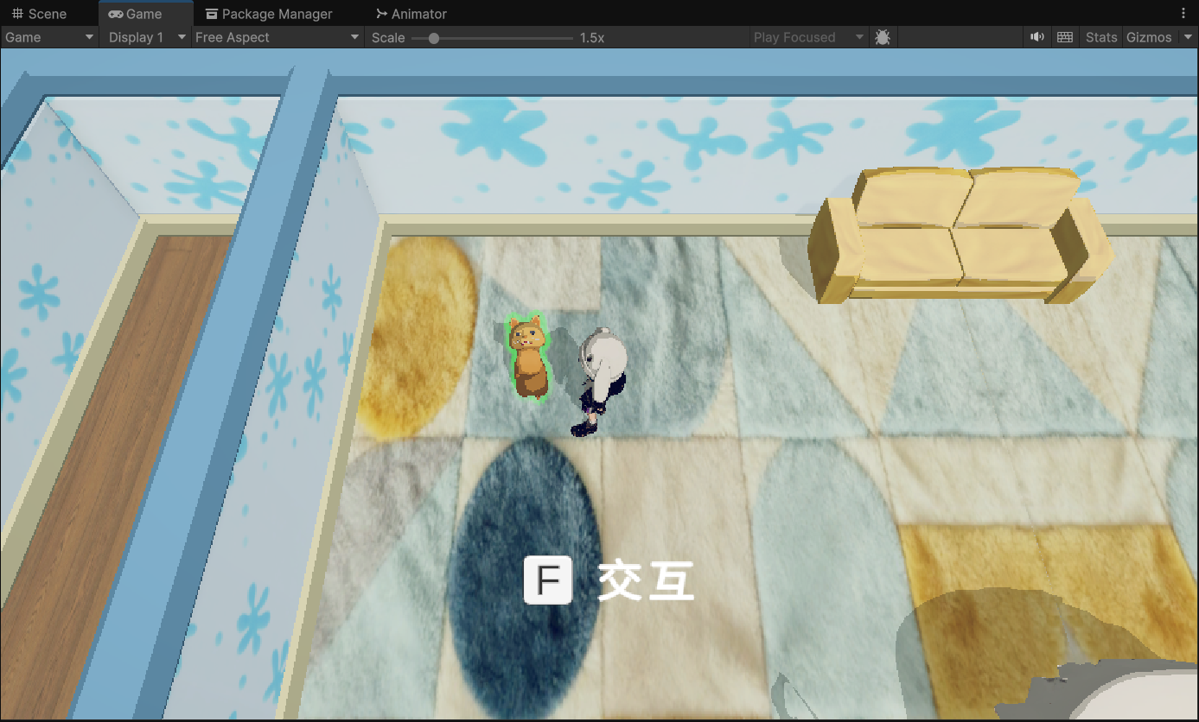Switch to the Scene tab
1199x722 pixels.
coord(39,14)
